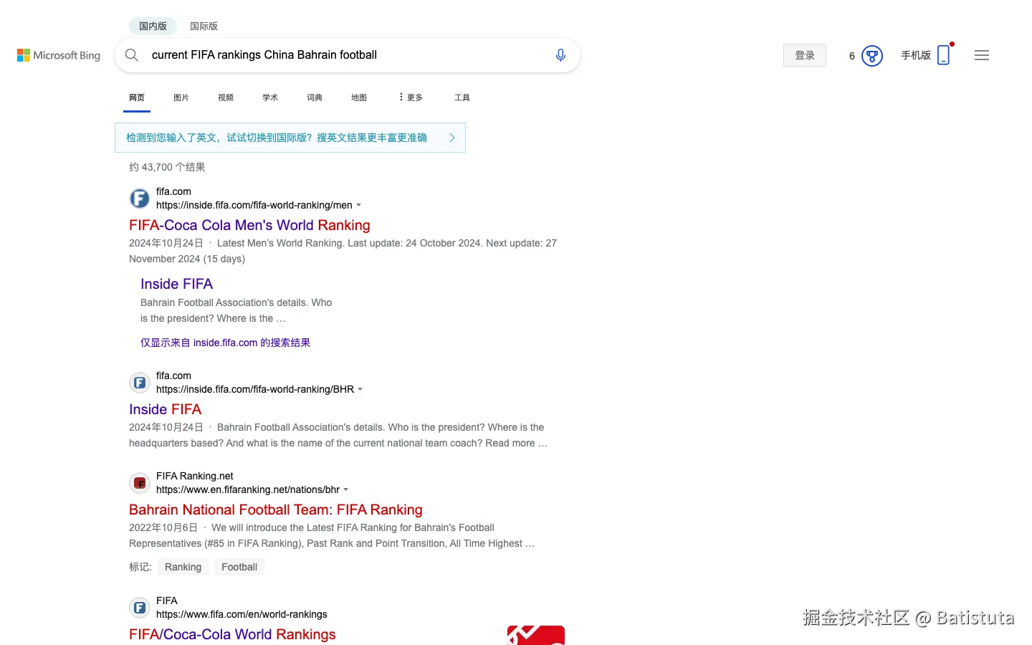
Task: Click the FIFA favicon beside world-rankings URL
Action: coord(140,608)
